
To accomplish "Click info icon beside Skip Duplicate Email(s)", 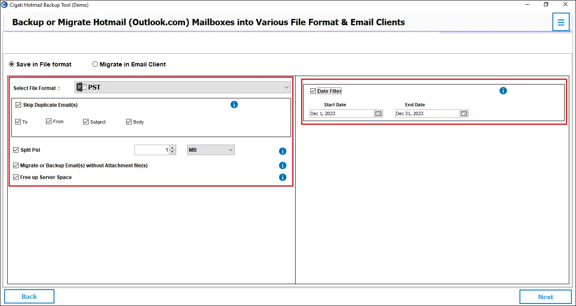I will [234, 104].
